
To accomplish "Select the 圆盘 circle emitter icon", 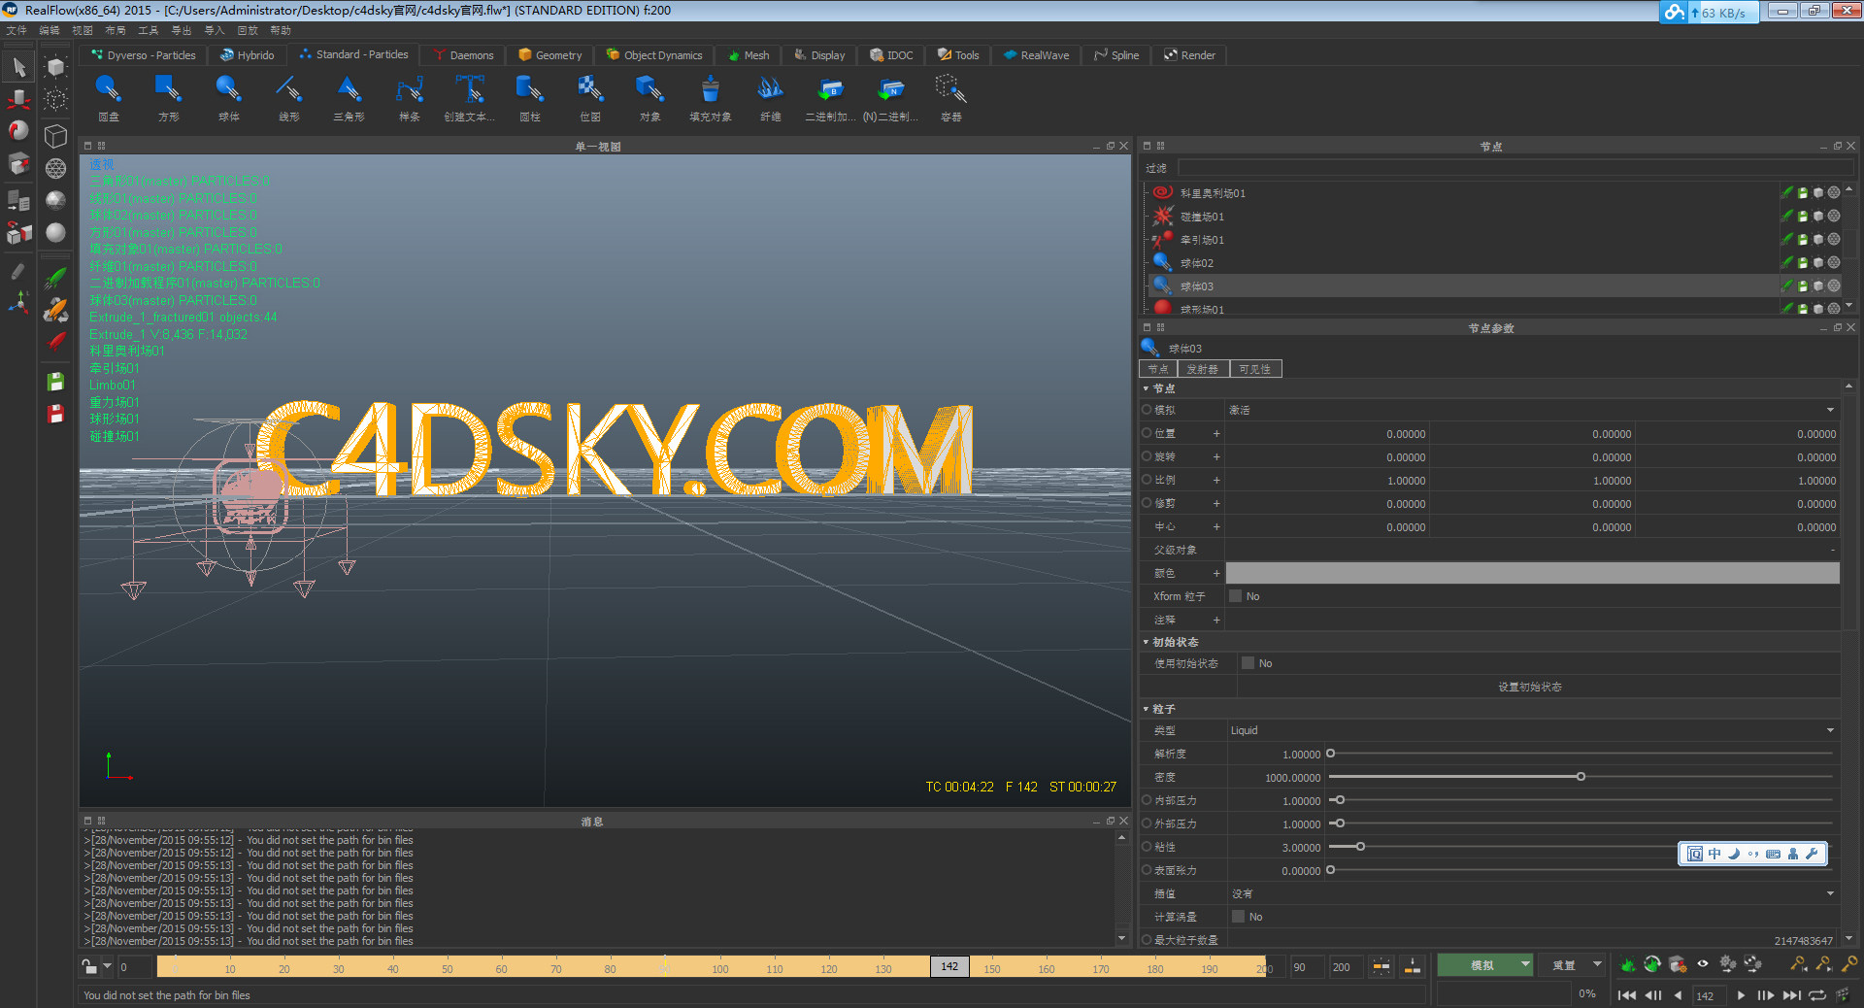I will pos(109,91).
